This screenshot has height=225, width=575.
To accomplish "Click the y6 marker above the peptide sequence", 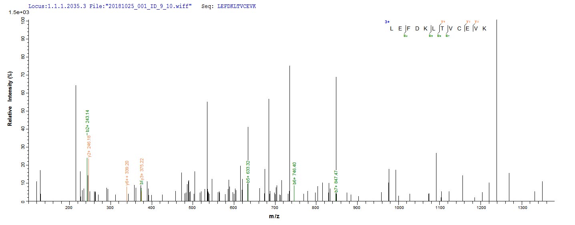I will 442,21.
